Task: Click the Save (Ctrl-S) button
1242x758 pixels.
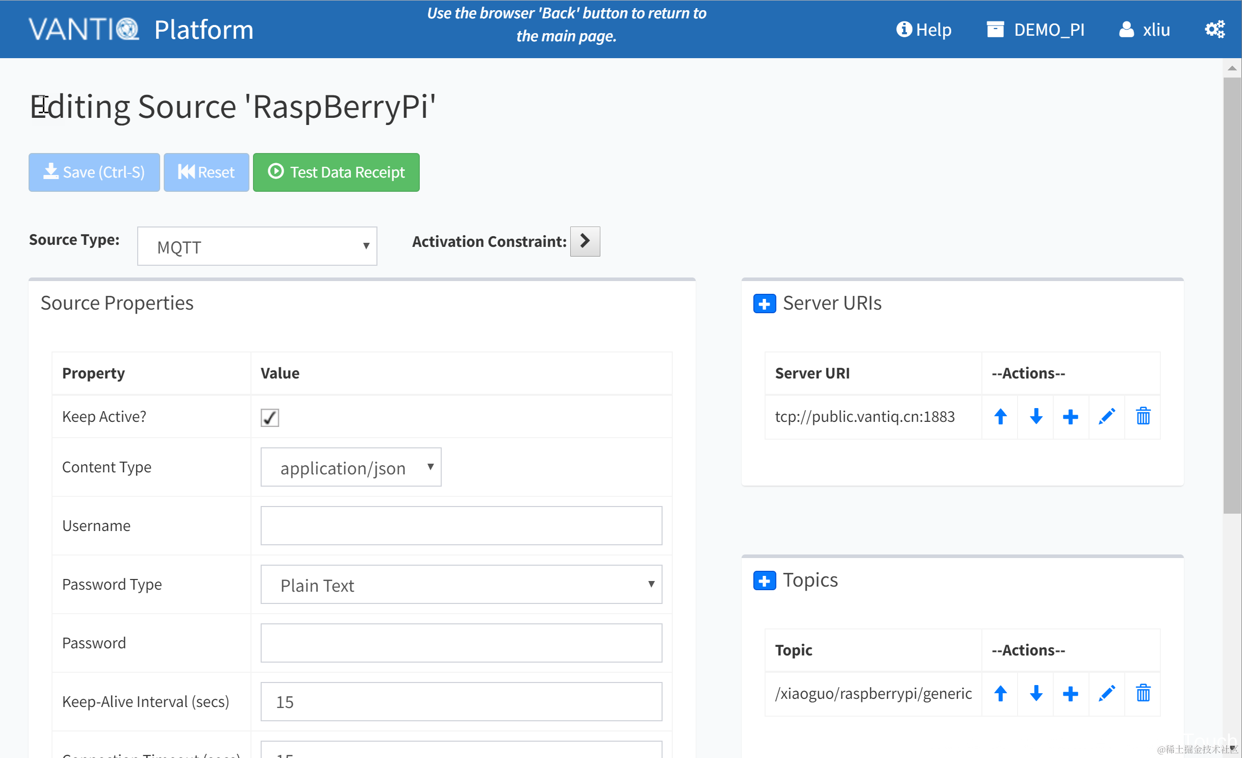Action: (x=94, y=172)
